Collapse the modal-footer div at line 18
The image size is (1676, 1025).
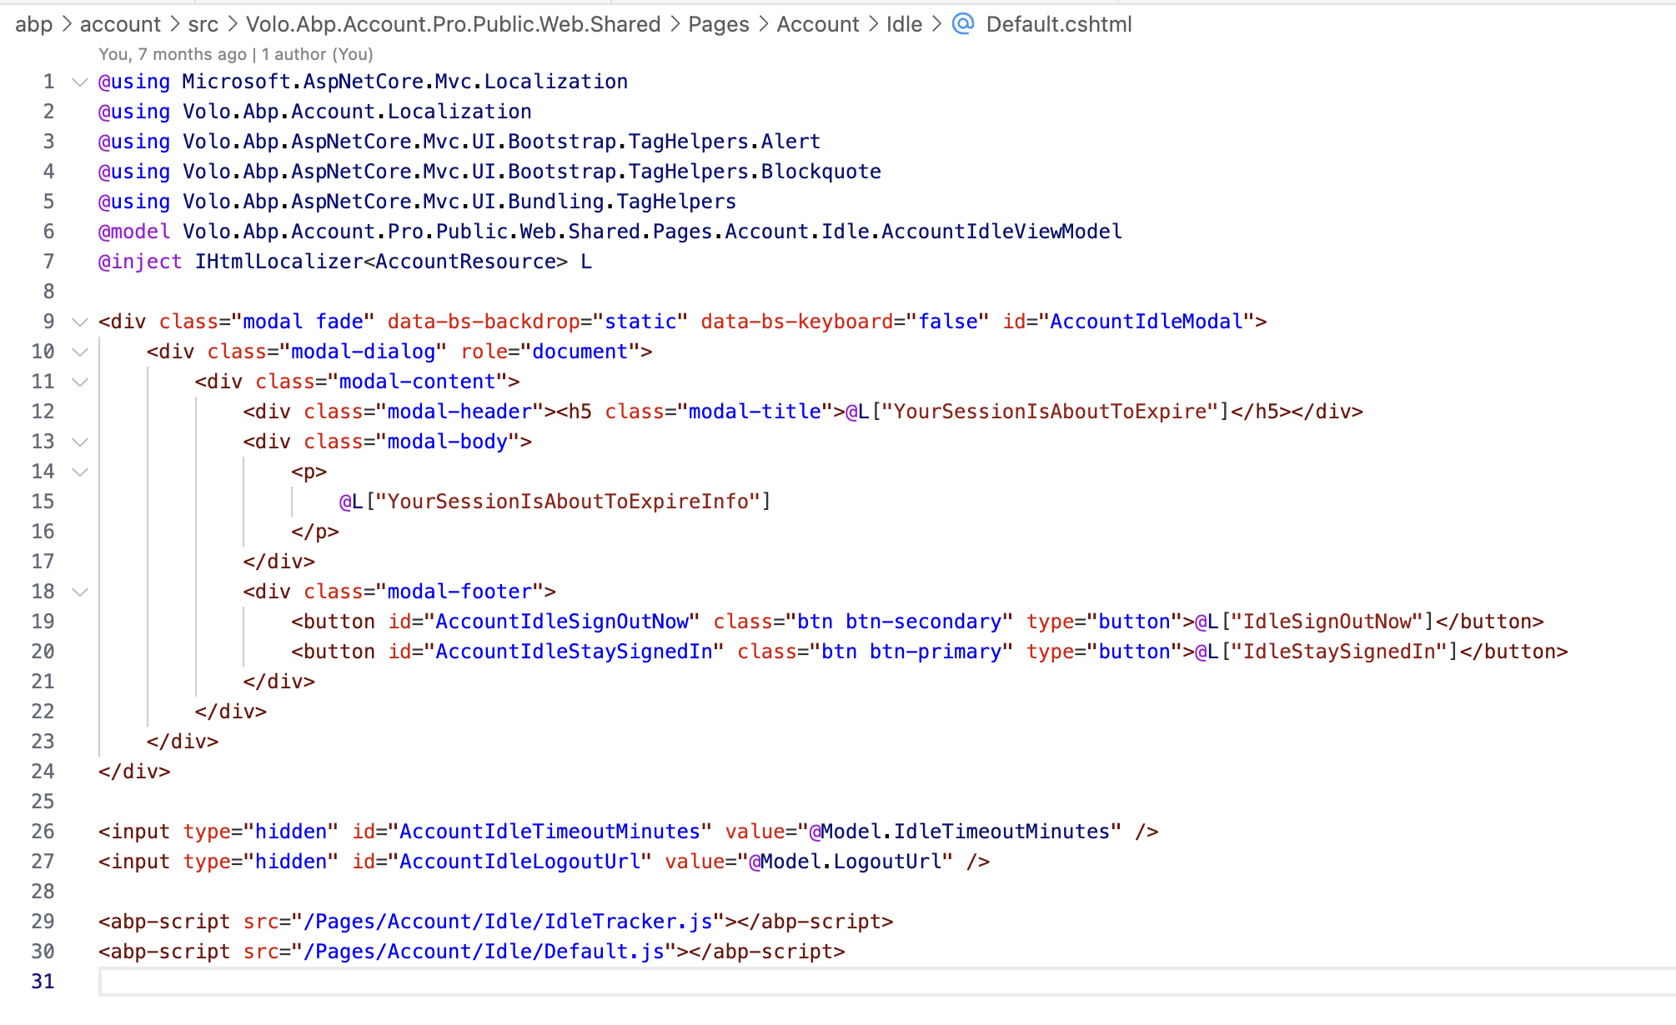pos(80,592)
